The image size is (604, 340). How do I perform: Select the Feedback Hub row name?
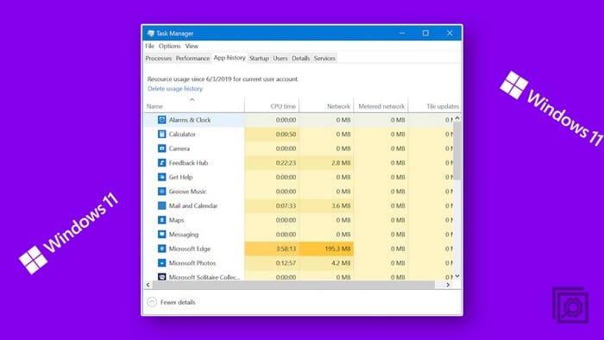(188, 162)
